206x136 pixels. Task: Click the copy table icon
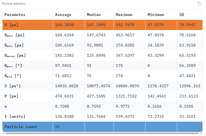[x=199, y=4]
